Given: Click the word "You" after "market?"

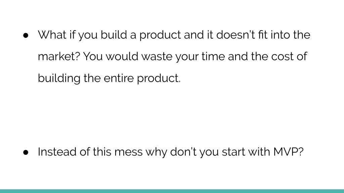Looking at the screenshot, I should click(93, 56).
